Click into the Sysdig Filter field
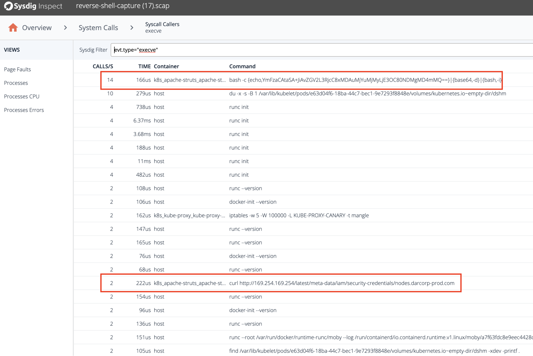This screenshot has height=356, width=533. tap(320, 50)
